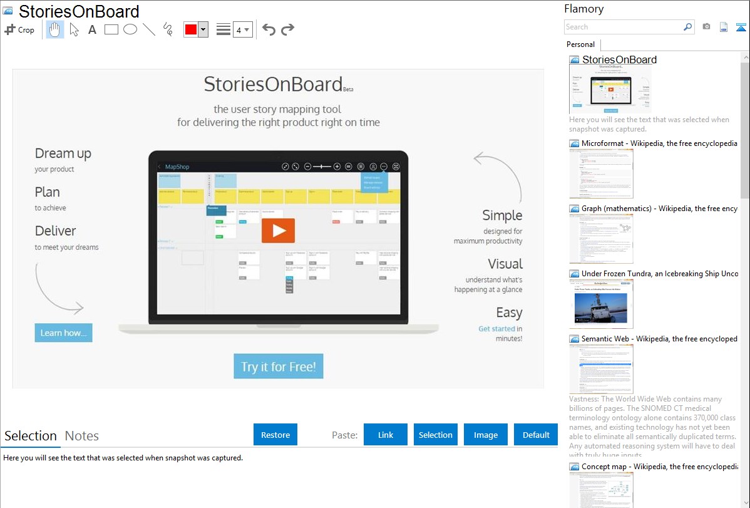Open the Concept map - Wikipedia snapshot title
Image resolution: width=750 pixels, height=508 pixels.
tap(660, 466)
